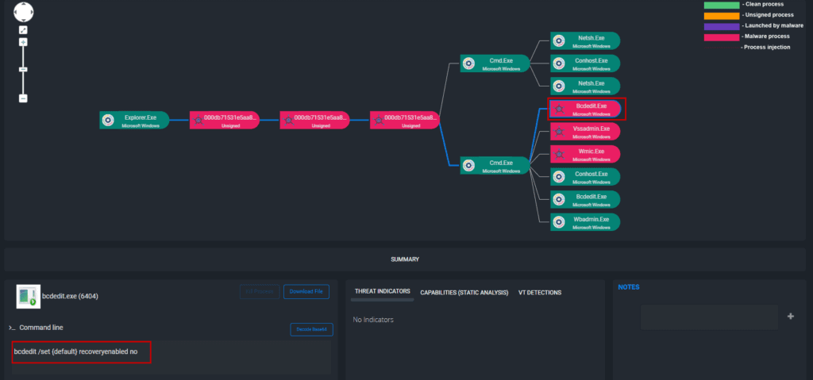Zoom in with the plus button
This screenshot has width=813, height=380.
(x=23, y=42)
